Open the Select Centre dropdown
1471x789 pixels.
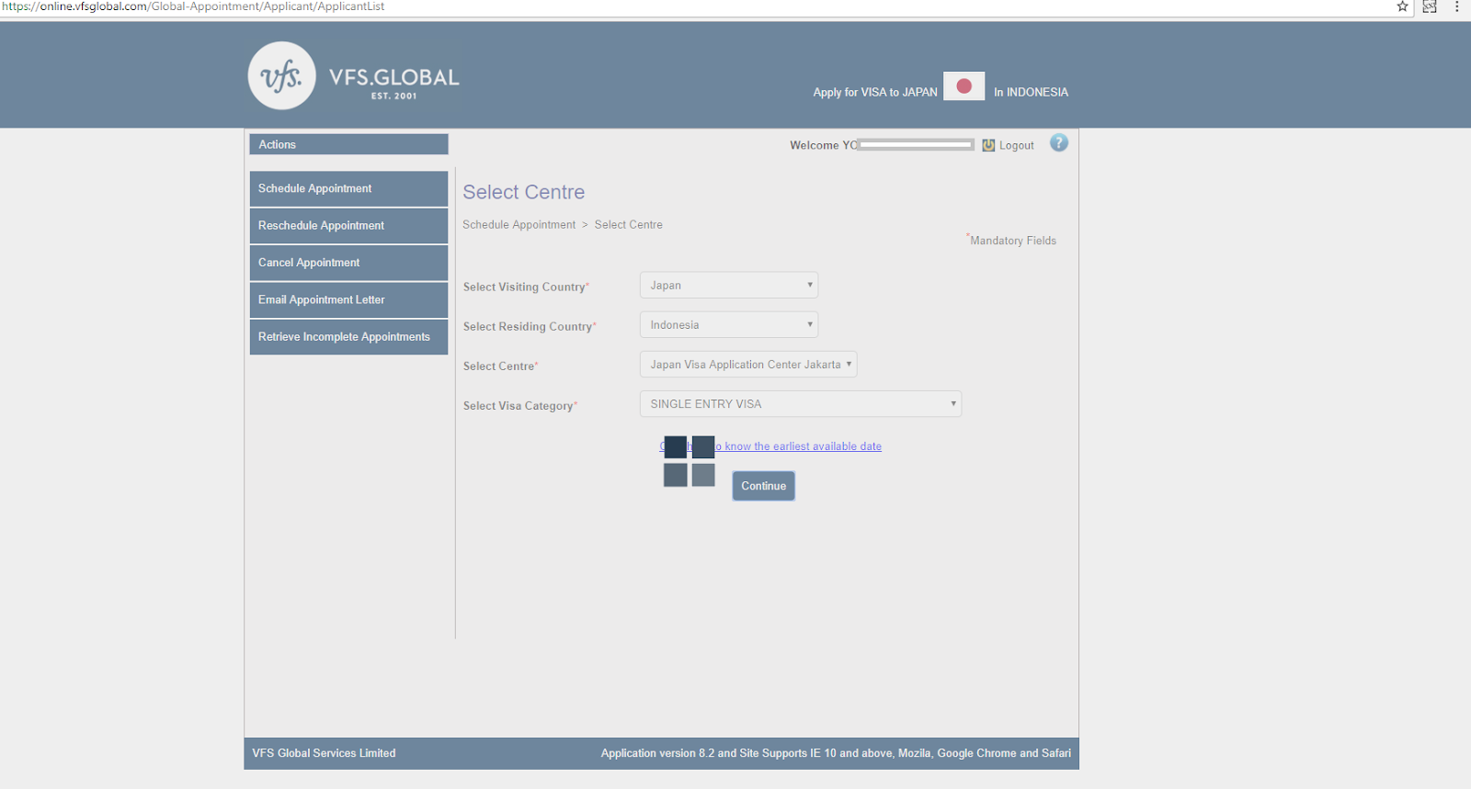tap(748, 365)
